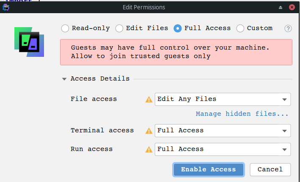Collapse the Access Details section

[64, 79]
